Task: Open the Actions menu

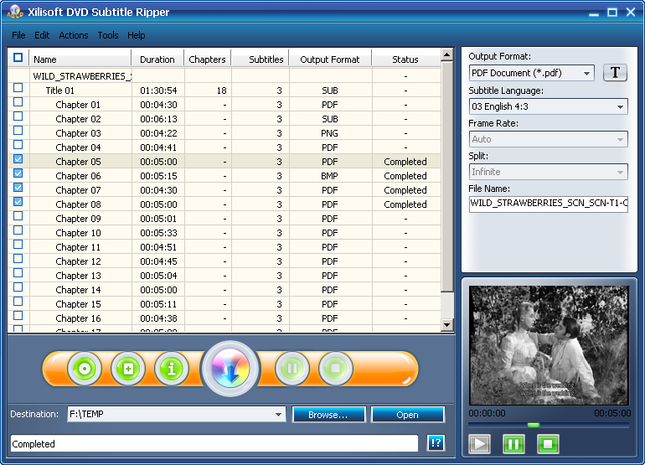Action: pyautogui.click(x=74, y=35)
